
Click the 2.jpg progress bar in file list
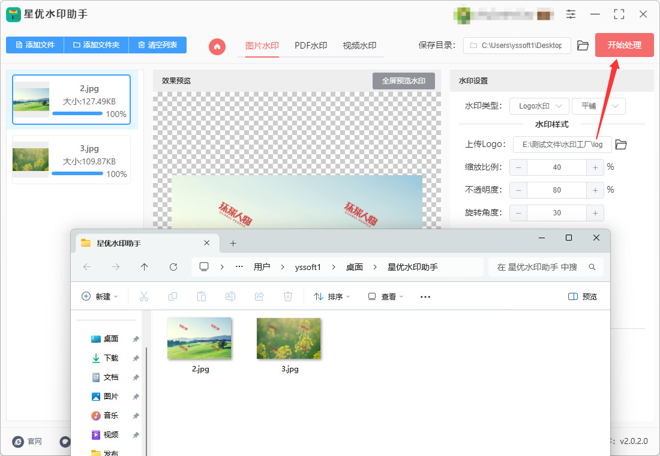pyautogui.click(x=77, y=113)
